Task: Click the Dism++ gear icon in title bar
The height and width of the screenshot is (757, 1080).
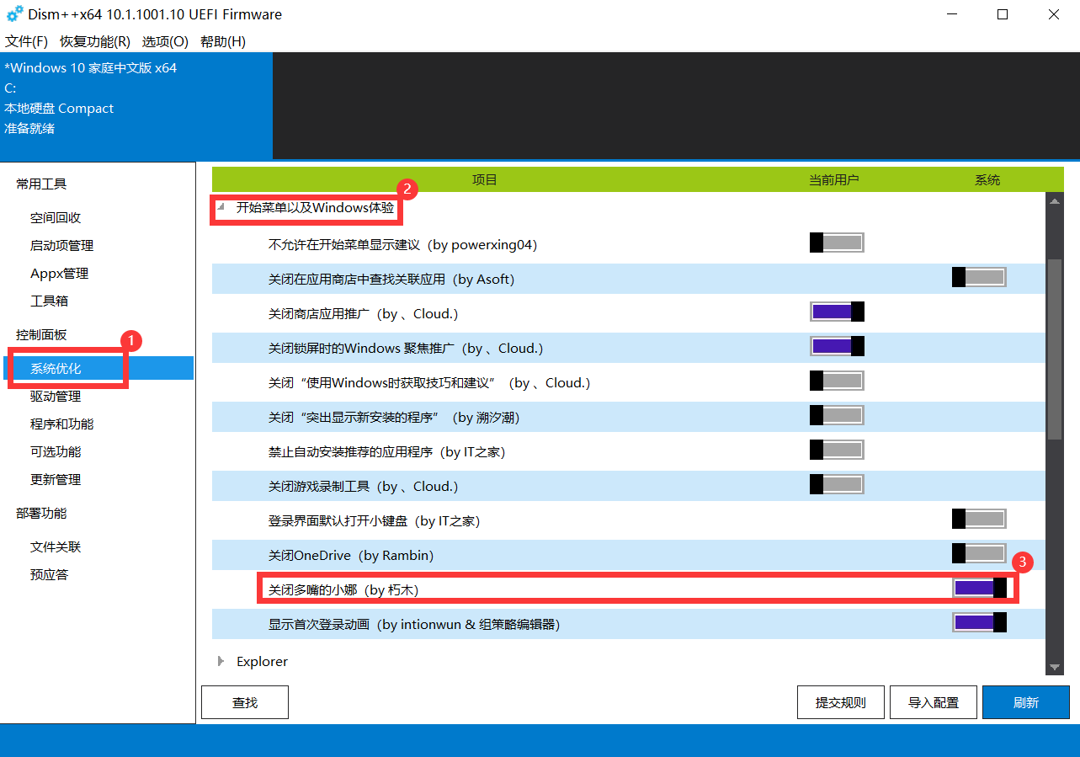Action: (14, 14)
